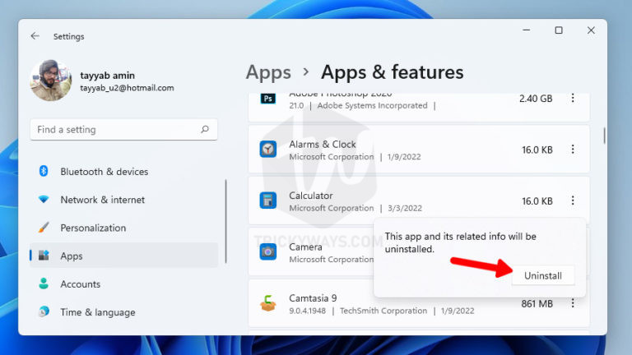Image resolution: width=632 pixels, height=355 pixels.
Task: Click the Calculator app name
Action: [x=311, y=196]
